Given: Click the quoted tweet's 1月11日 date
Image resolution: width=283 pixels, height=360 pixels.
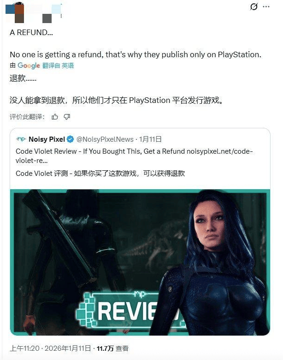Looking at the screenshot, I should [x=150, y=139].
